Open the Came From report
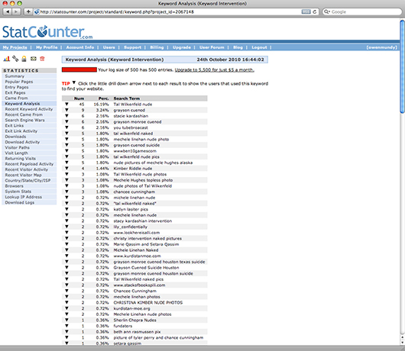The height and width of the screenshot is (351, 405). pyautogui.click(x=16, y=98)
